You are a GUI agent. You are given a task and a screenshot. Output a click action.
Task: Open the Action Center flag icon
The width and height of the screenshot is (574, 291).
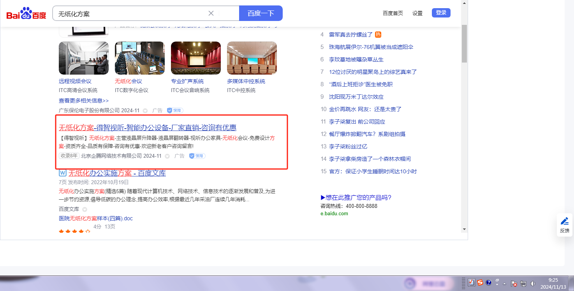click(x=514, y=284)
